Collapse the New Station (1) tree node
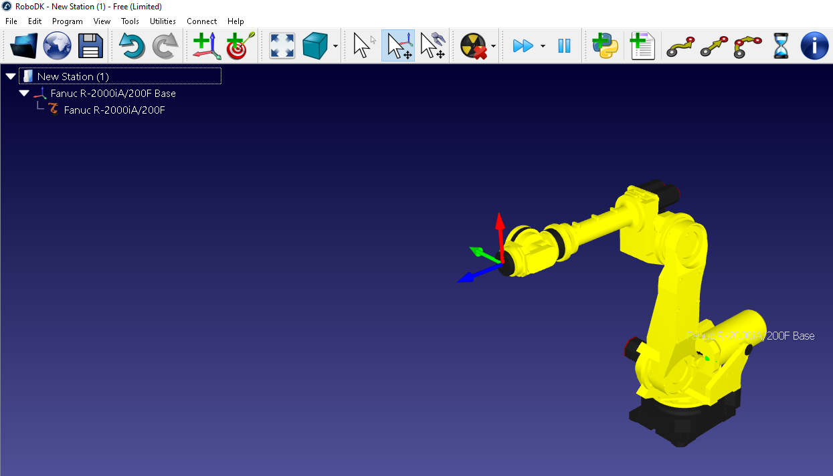 tap(10, 76)
